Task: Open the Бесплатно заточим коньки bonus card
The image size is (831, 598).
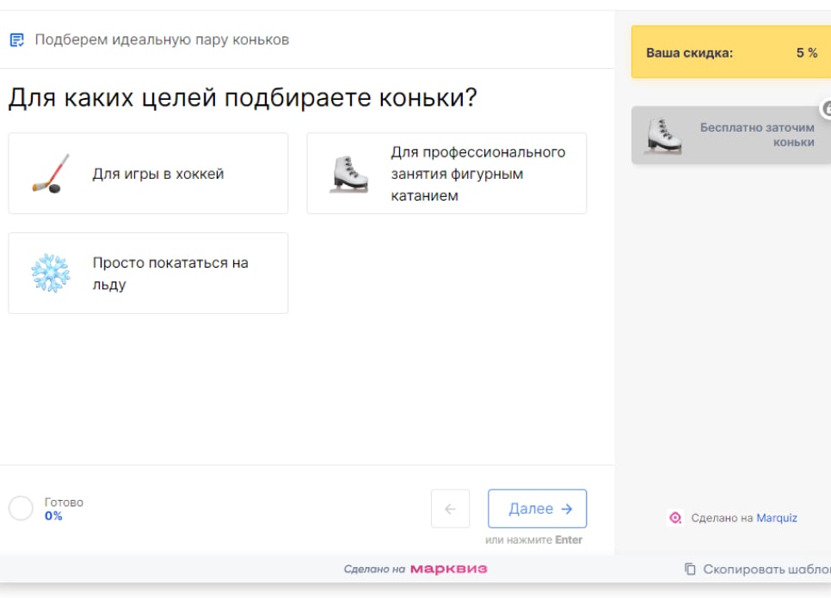Action: pyautogui.click(x=731, y=133)
